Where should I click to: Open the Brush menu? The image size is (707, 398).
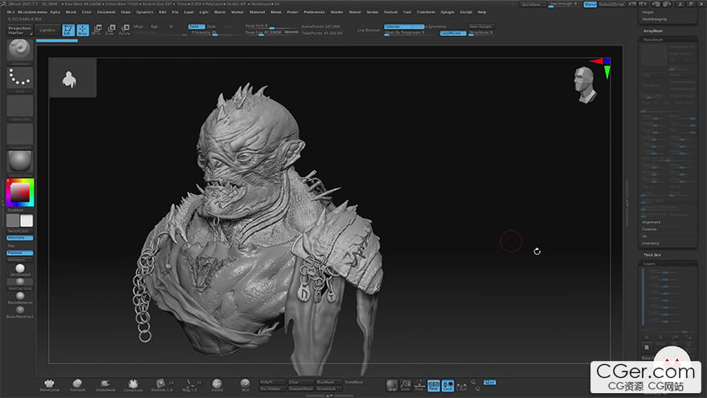71,12
